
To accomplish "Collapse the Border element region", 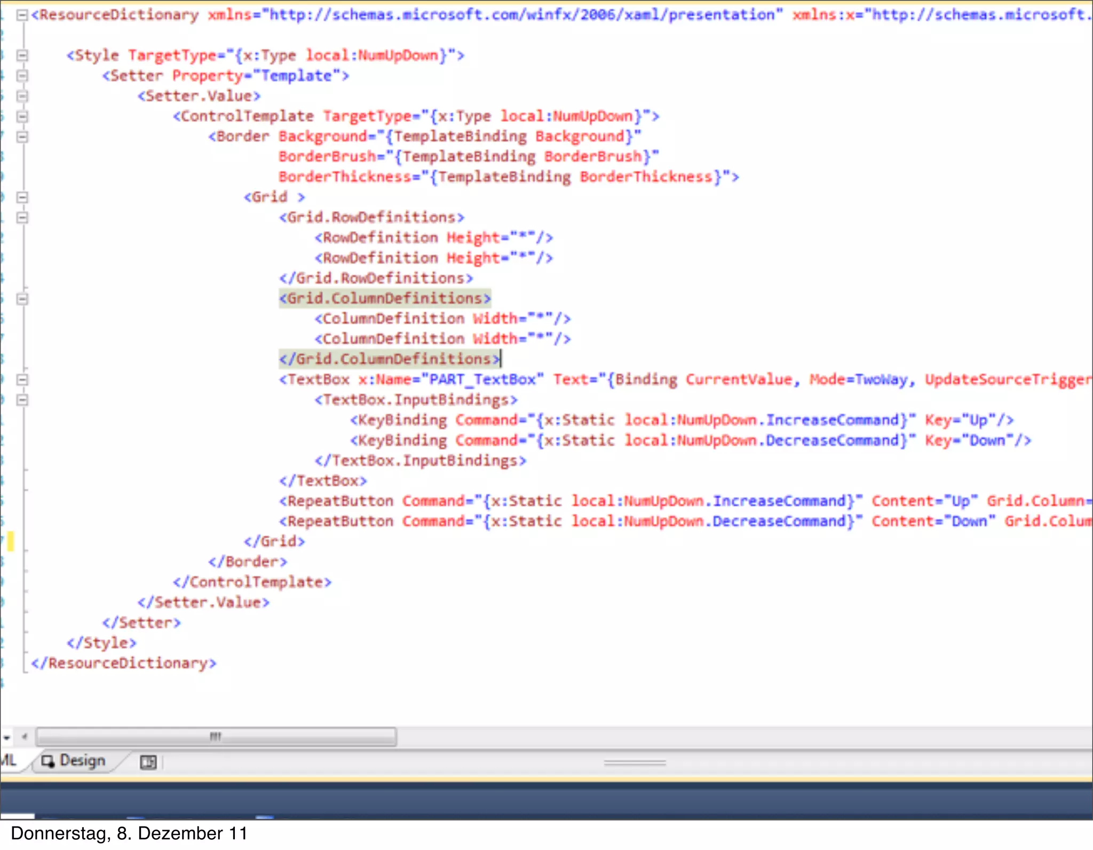I will [22, 137].
